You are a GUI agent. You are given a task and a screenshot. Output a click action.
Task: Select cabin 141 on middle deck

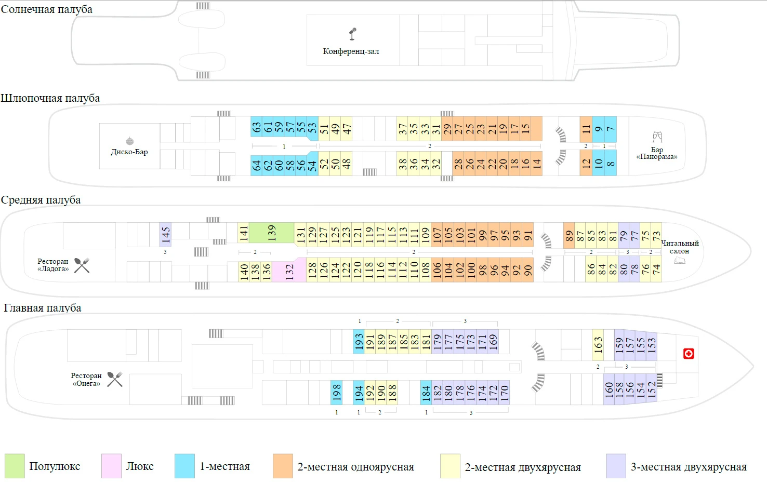click(x=243, y=233)
